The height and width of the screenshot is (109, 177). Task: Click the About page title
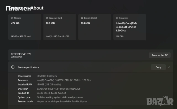pos(37,8)
